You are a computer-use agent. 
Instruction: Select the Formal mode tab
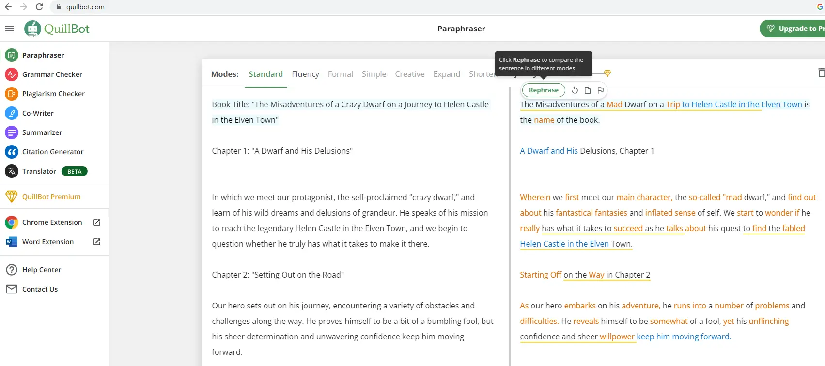coord(340,74)
